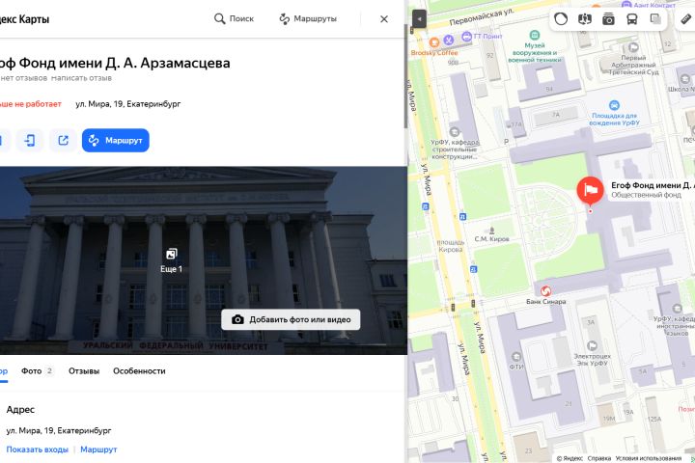The height and width of the screenshot is (463, 695).
Task: Click the Справка link on map
Action: pyautogui.click(x=599, y=458)
